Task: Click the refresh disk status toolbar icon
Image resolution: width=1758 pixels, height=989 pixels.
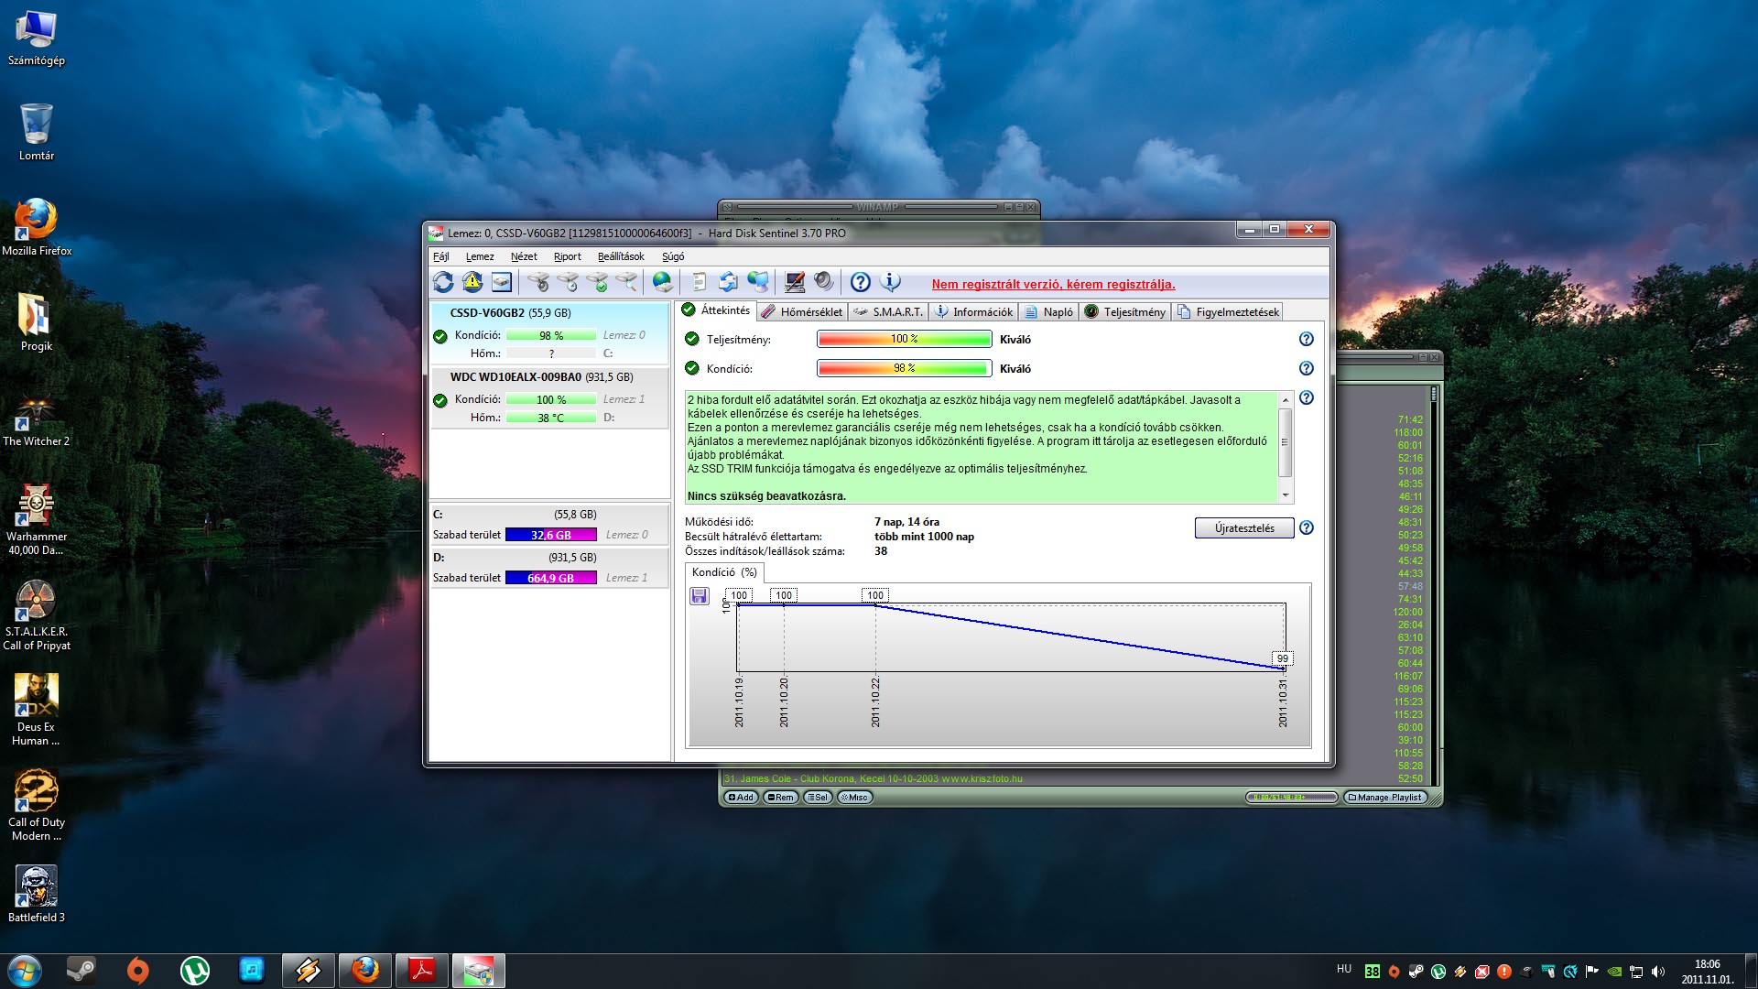Action: point(443,282)
